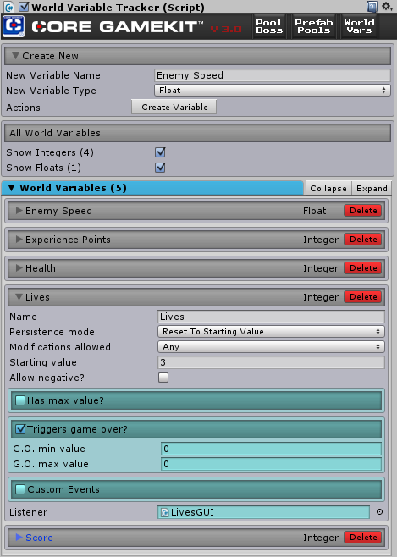
Task: Open the Prefab Pools toolbar shortcut
Action: tap(313, 26)
